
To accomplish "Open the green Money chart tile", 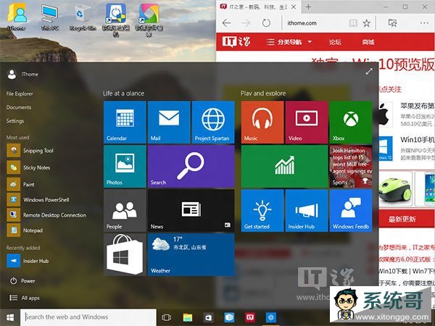I will [x=285, y=167].
